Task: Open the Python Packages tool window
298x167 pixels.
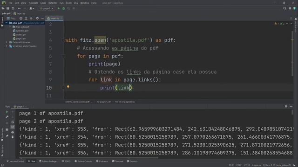Action: click(48, 161)
